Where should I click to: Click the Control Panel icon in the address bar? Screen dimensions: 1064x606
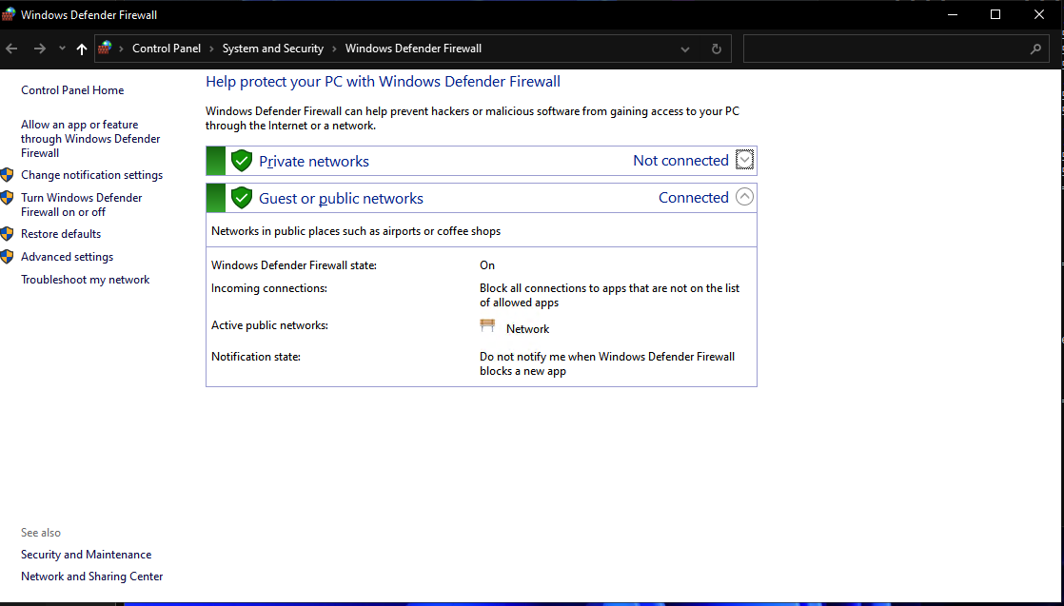coord(105,48)
